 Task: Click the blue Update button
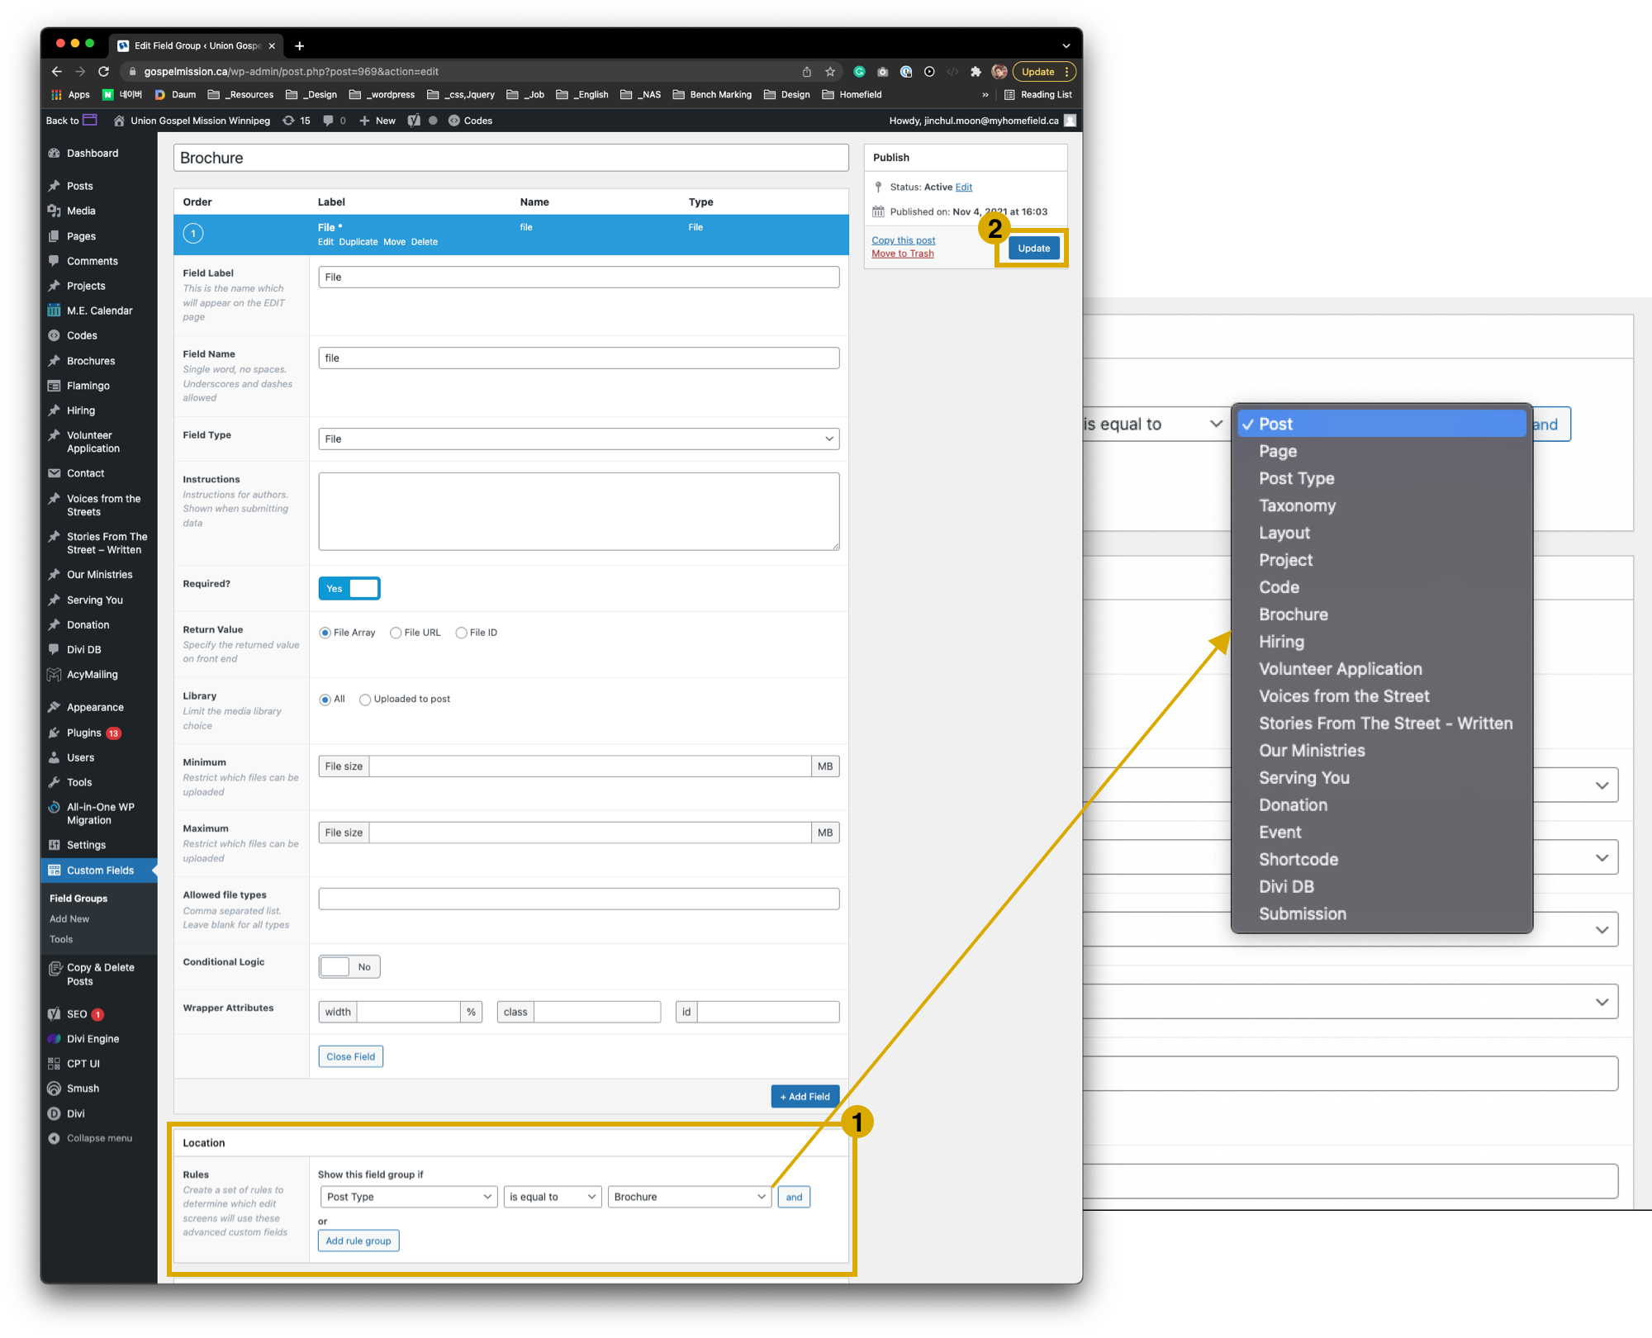(1033, 249)
